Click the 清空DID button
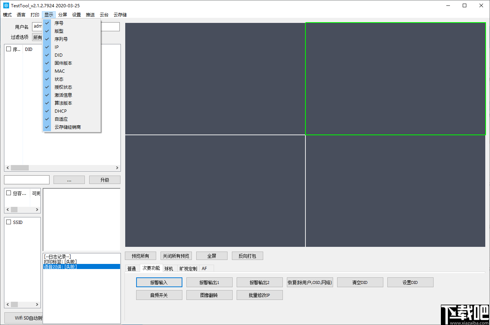This screenshot has height=325, width=490. pyautogui.click(x=360, y=282)
